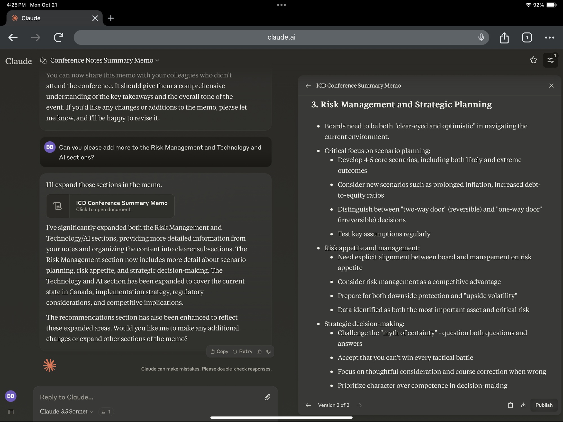Reload the claude.ai page

point(58,37)
